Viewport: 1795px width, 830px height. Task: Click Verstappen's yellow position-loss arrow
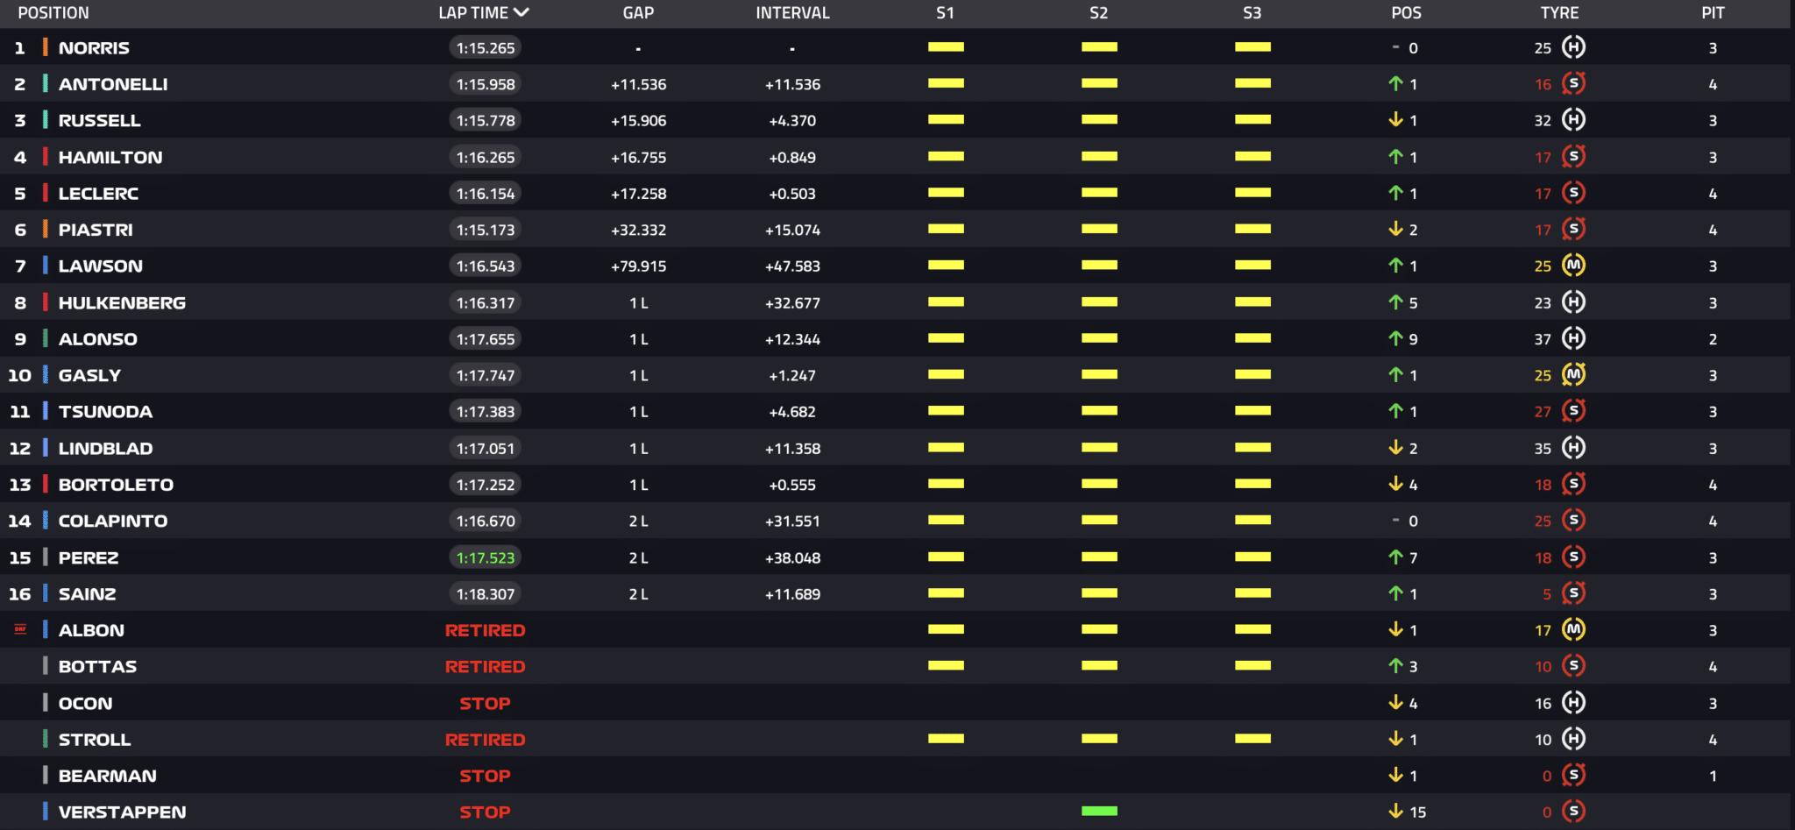1395,812
